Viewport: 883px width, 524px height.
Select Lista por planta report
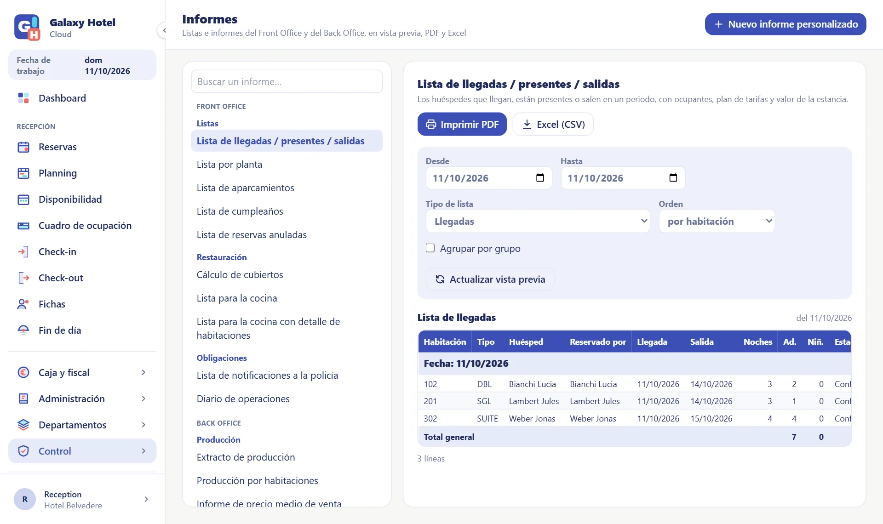[x=287, y=165]
